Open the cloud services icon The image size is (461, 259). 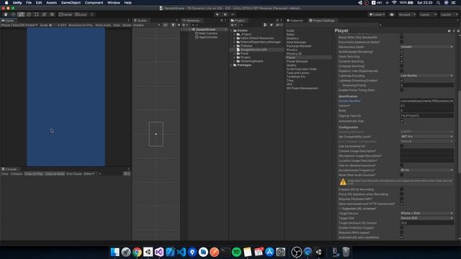click(x=392, y=14)
